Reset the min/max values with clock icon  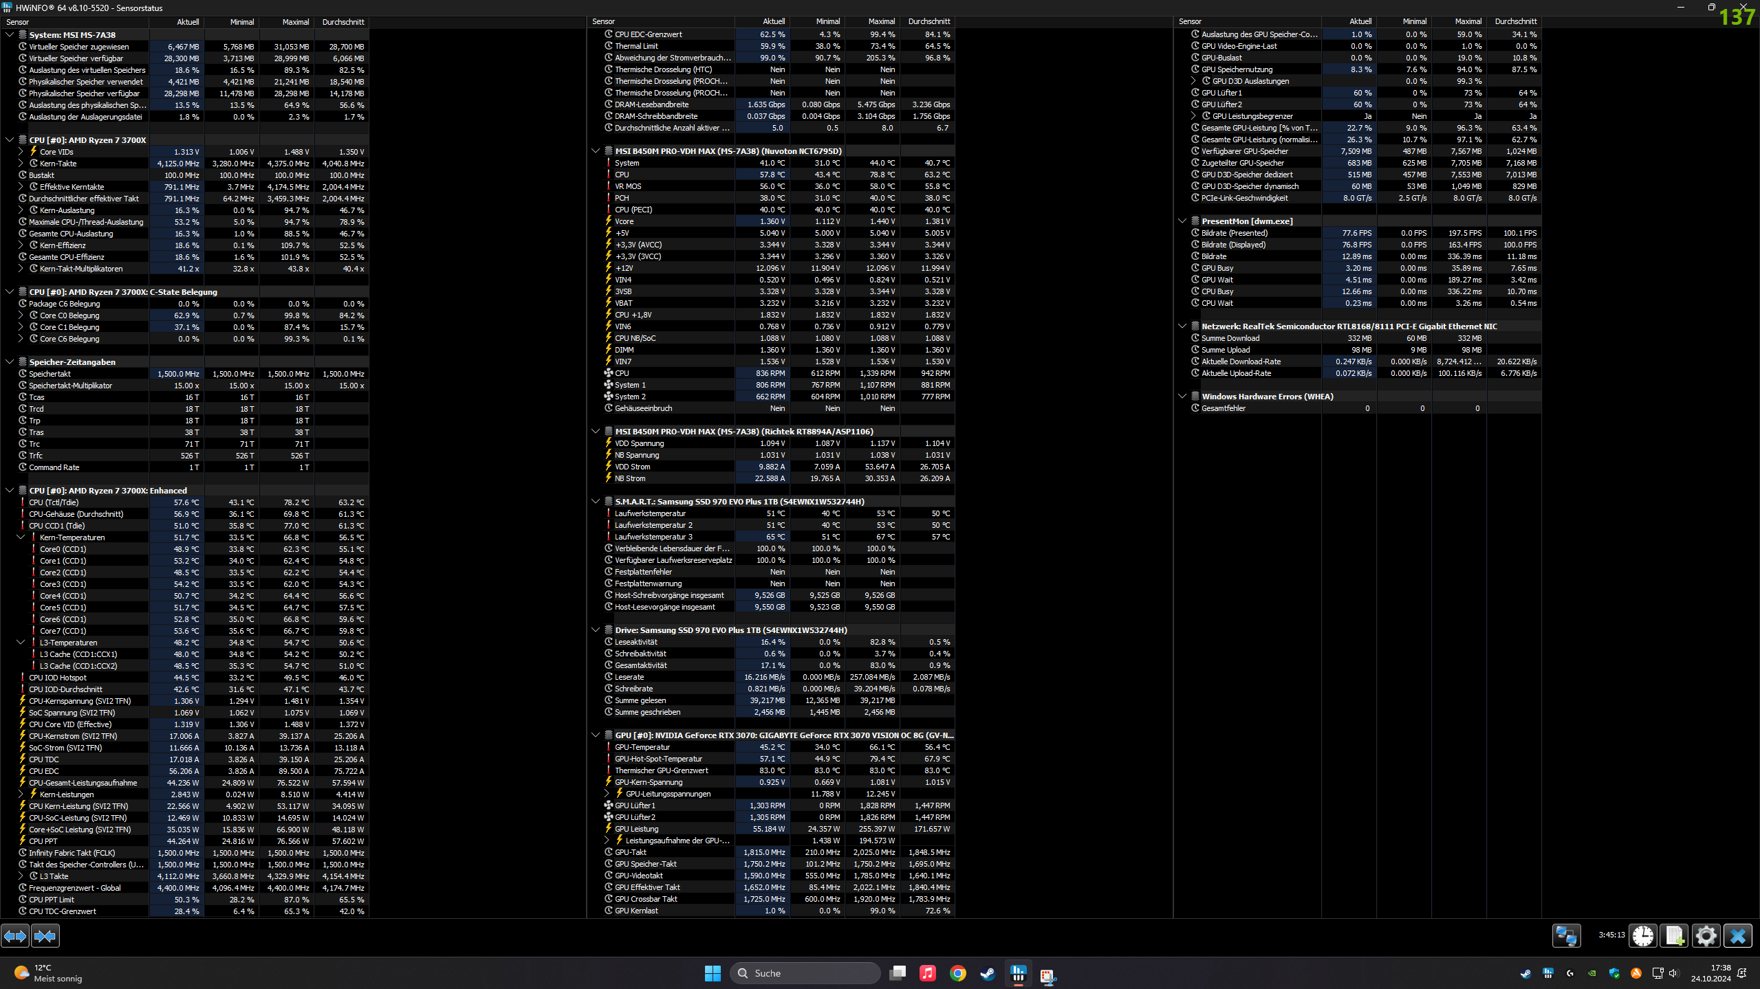pyautogui.click(x=1643, y=935)
